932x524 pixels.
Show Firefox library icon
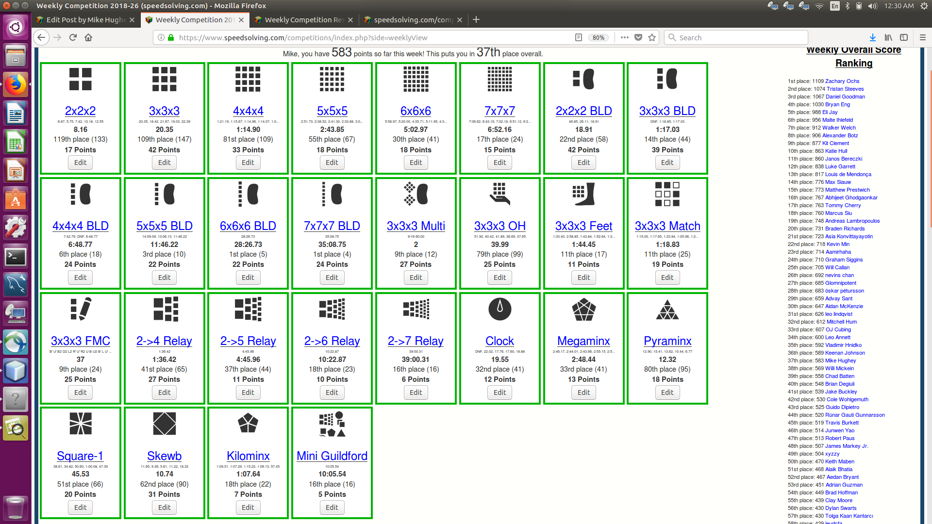[x=888, y=37]
